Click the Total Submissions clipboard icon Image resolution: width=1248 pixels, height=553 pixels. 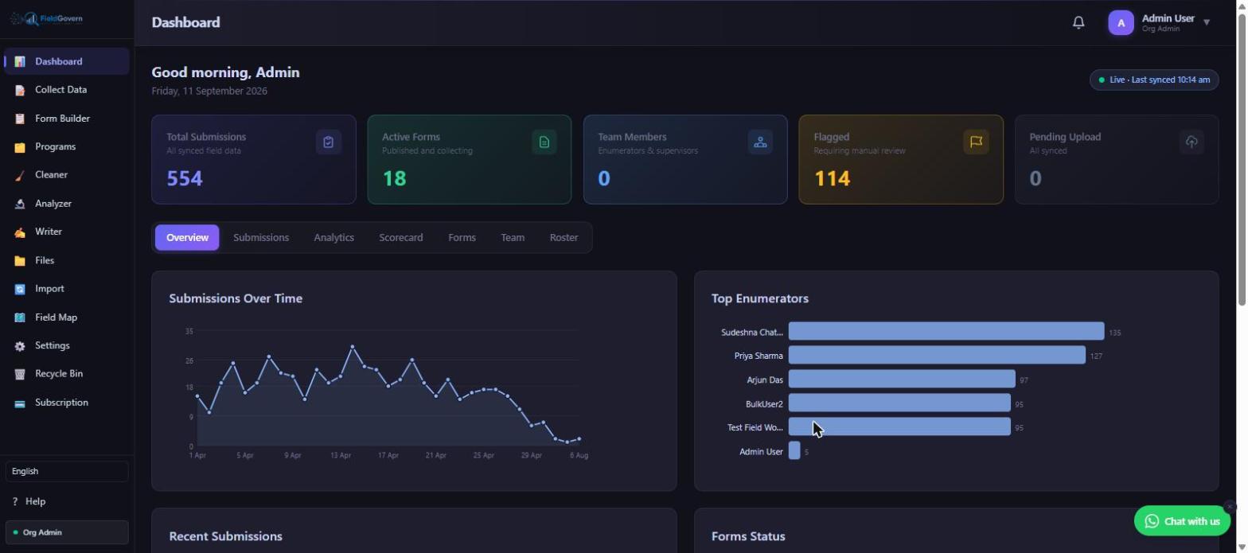pyautogui.click(x=328, y=142)
